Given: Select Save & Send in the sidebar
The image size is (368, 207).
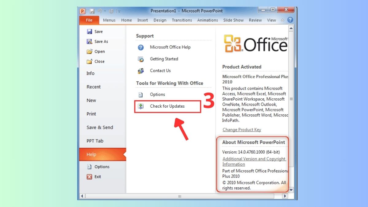Looking at the screenshot, I should click(x=100, y=127).
